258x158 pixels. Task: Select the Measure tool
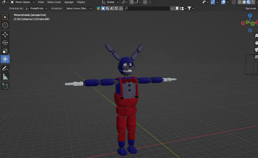[5, 77]
